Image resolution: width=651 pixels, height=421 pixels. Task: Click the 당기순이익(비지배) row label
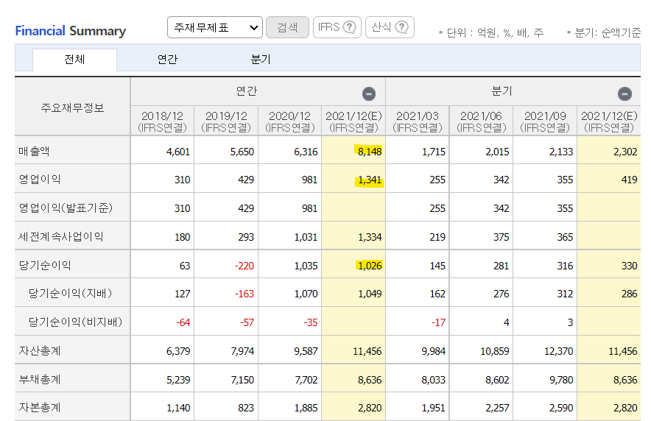click(75, 322)
